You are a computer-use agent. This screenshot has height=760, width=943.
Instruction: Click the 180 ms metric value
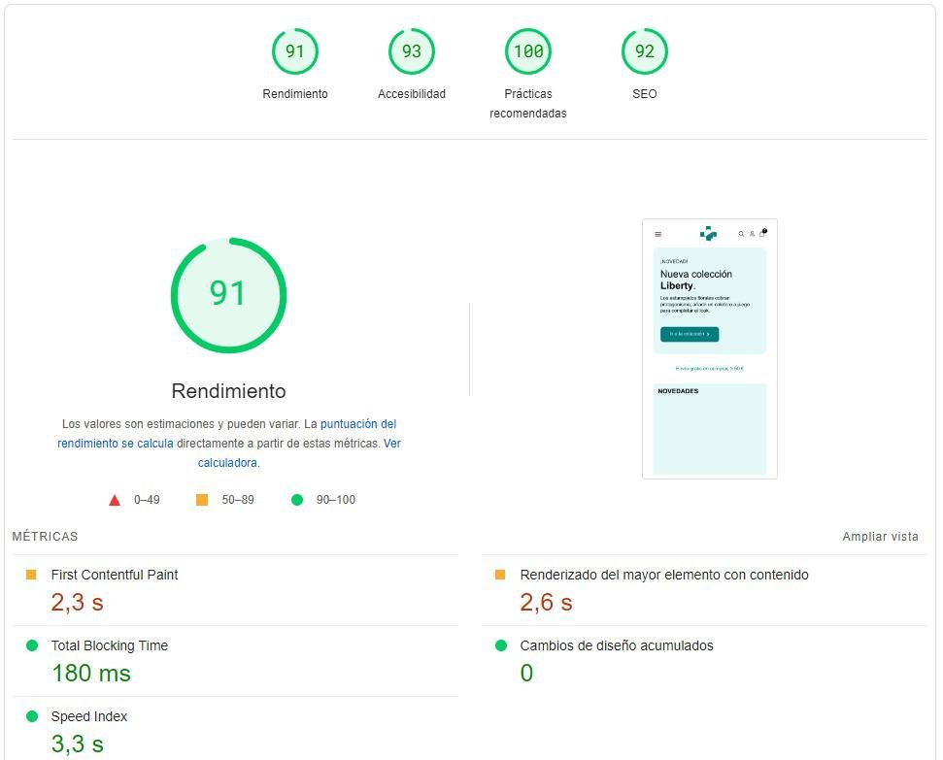click(x=91, y=673)
